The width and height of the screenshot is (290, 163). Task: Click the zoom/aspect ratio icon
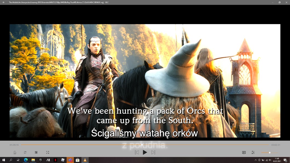tap(36, 152)
